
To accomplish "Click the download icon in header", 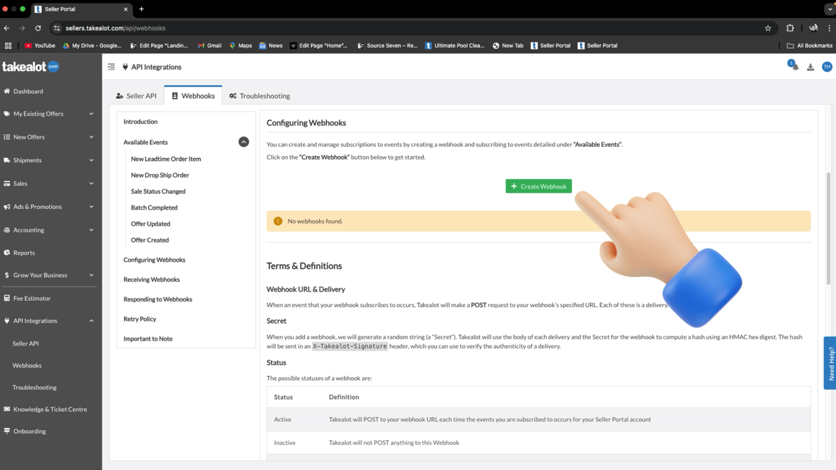I will click(x=810, y=68).
